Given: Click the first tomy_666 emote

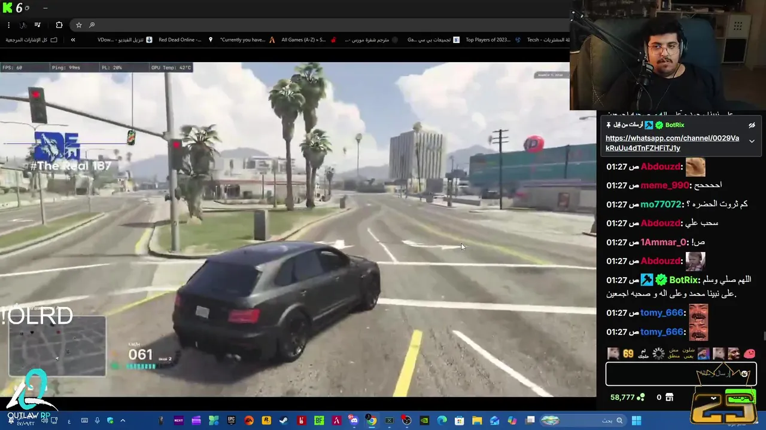Looking at the screenshot, I should point(698,313).
